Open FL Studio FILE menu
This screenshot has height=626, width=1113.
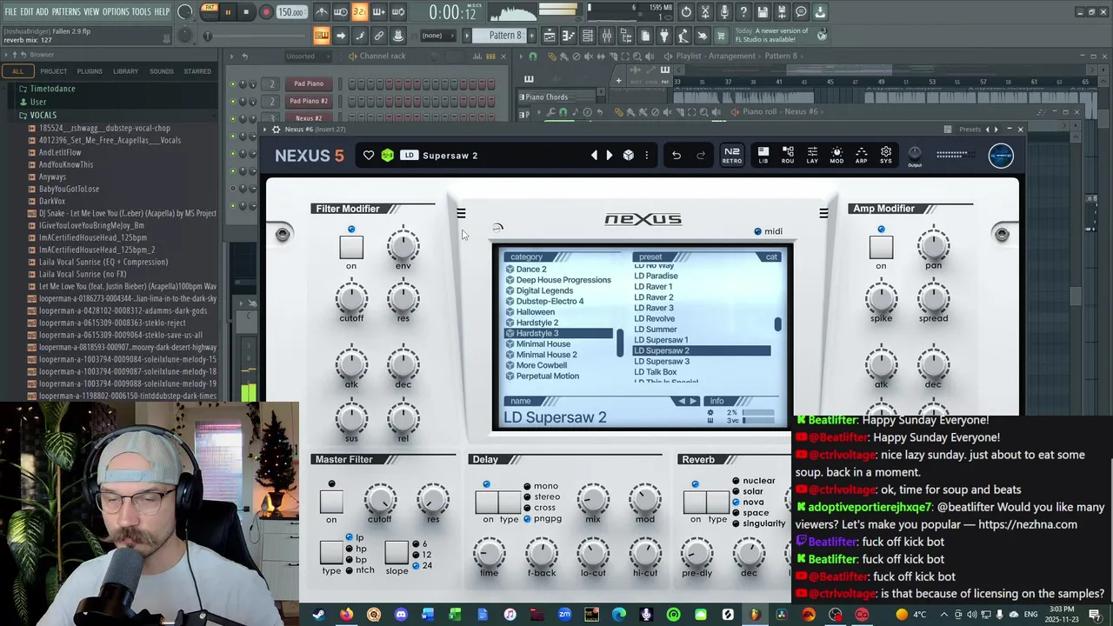[10, 12]
